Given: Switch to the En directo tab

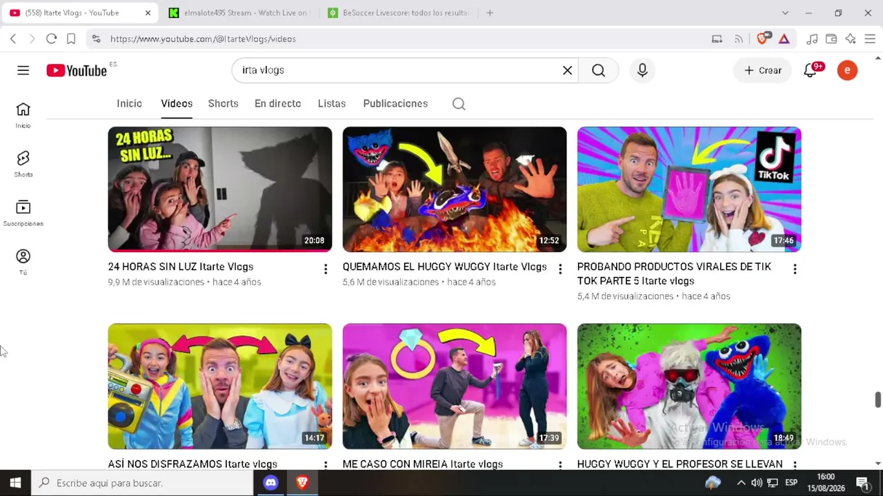Looking at the screenshot, I should [x=277, y=103].
